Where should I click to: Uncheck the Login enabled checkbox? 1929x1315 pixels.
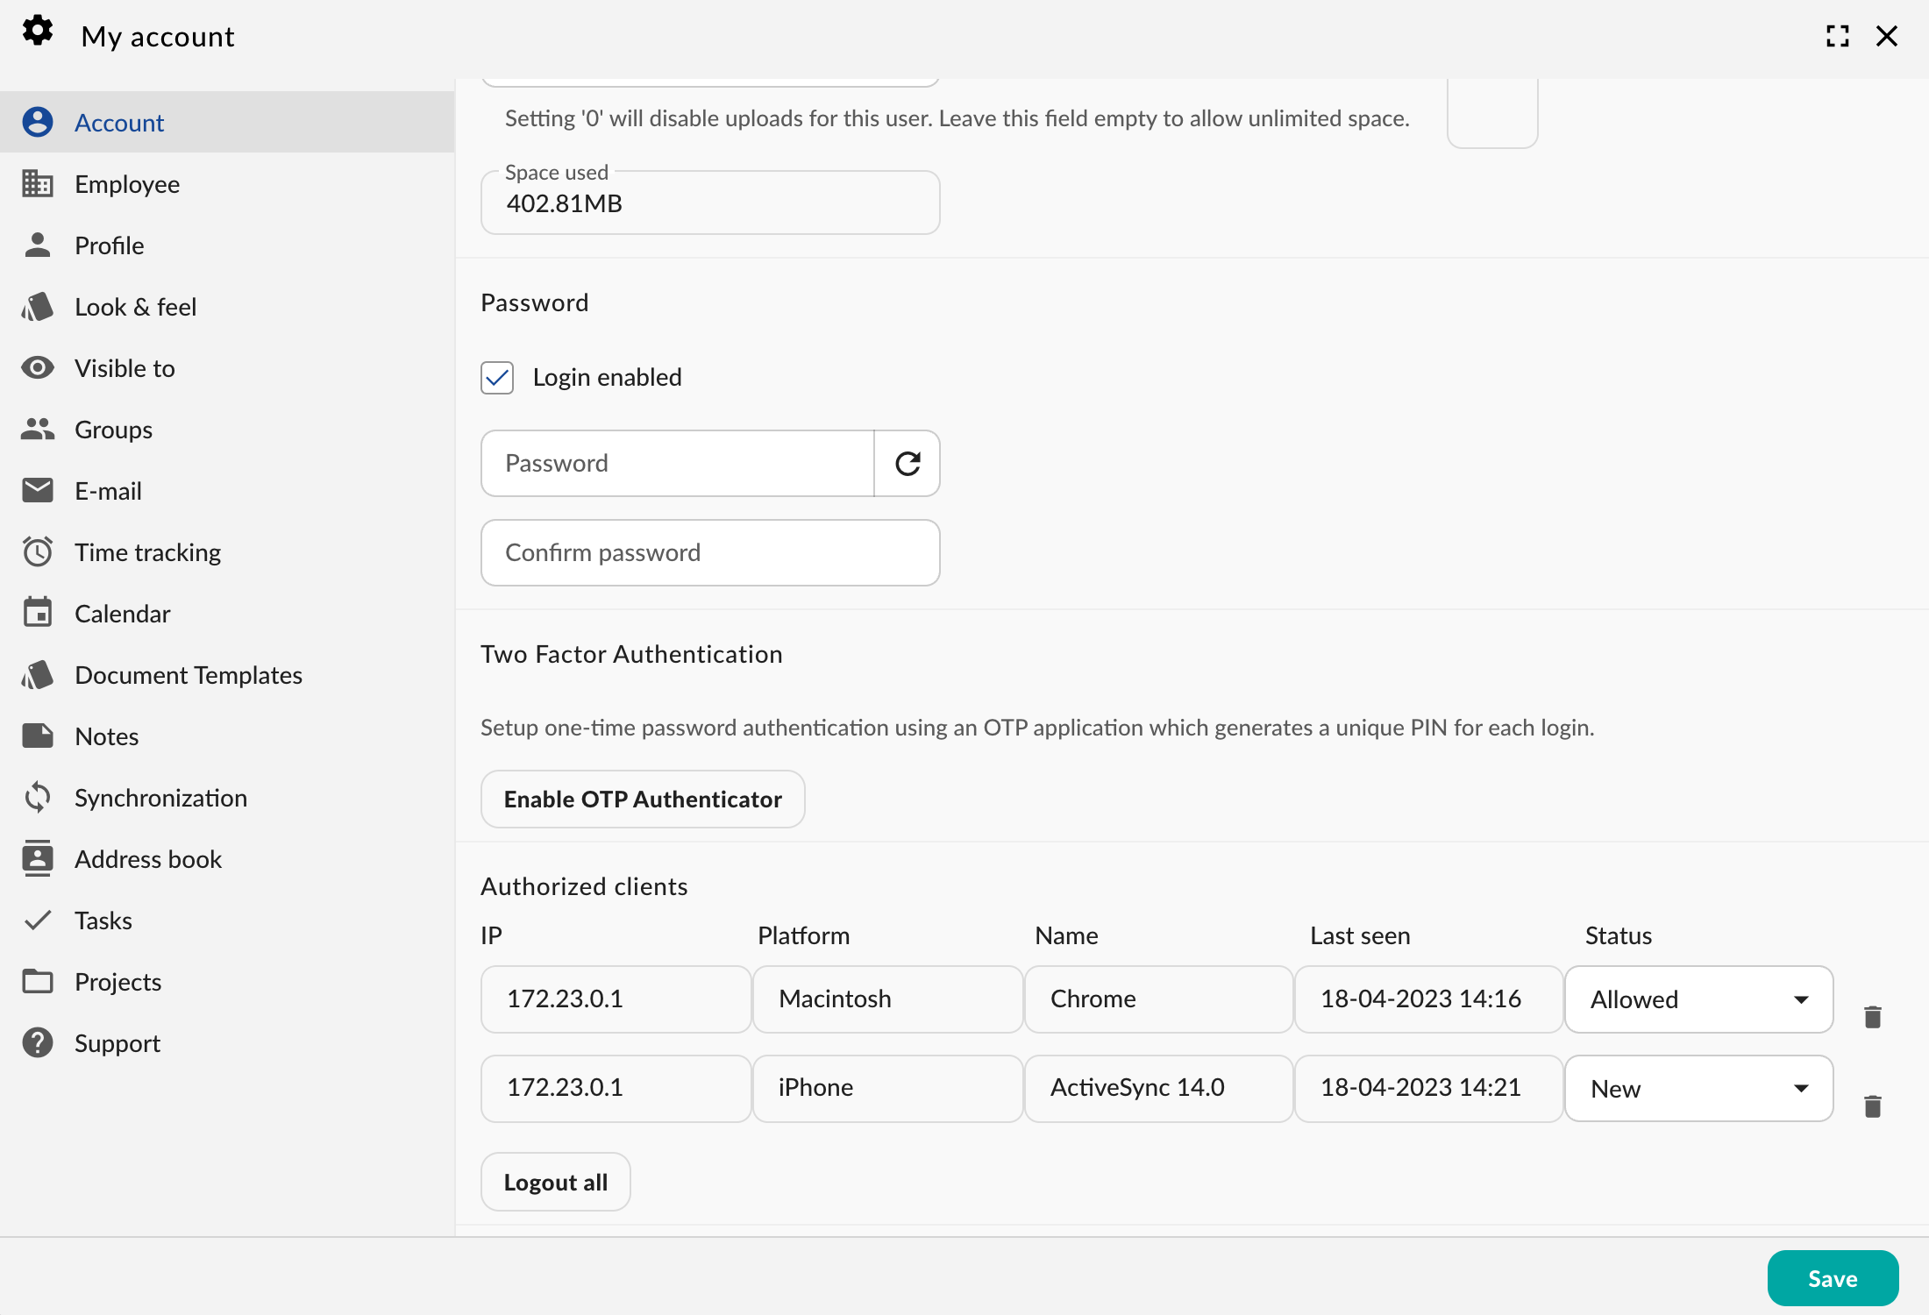[x=497, y=378]
